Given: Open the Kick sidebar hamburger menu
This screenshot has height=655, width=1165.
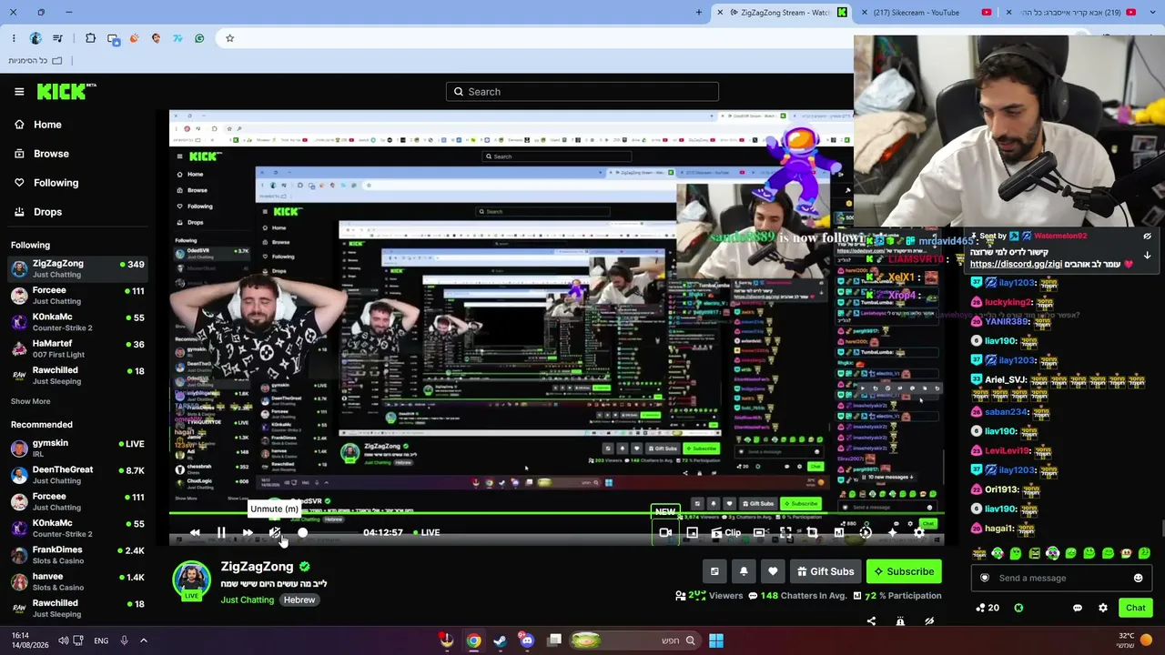Looking at the screenshot, I should pos(19,92).
